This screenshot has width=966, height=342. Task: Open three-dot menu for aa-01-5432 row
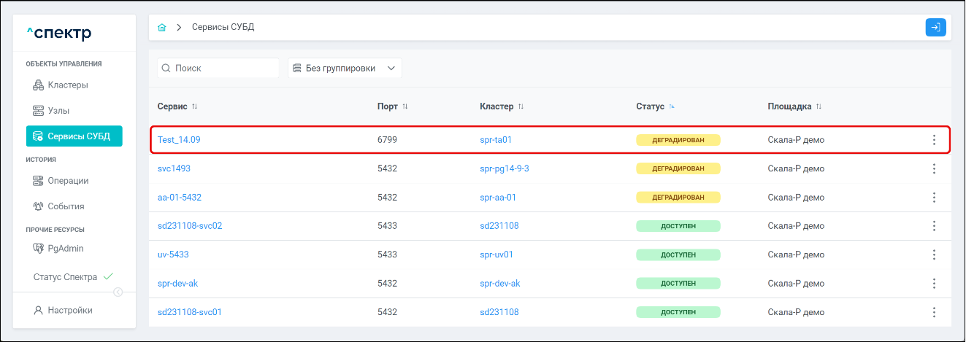(933, 197)
